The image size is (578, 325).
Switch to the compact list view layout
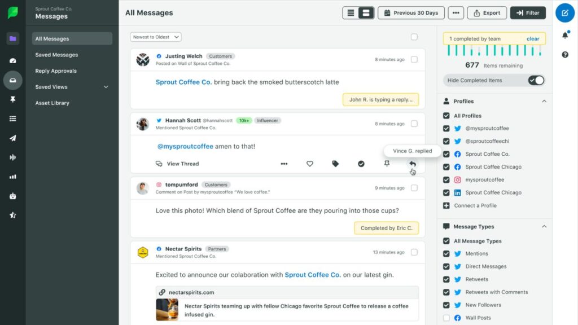351,12
